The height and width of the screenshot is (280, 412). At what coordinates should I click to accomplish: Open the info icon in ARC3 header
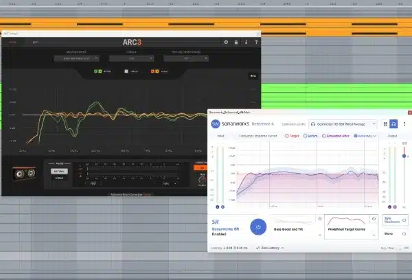246,42
